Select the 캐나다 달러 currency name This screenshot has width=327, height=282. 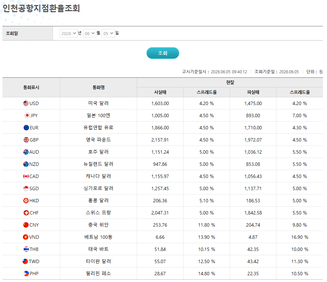point(99,176)
